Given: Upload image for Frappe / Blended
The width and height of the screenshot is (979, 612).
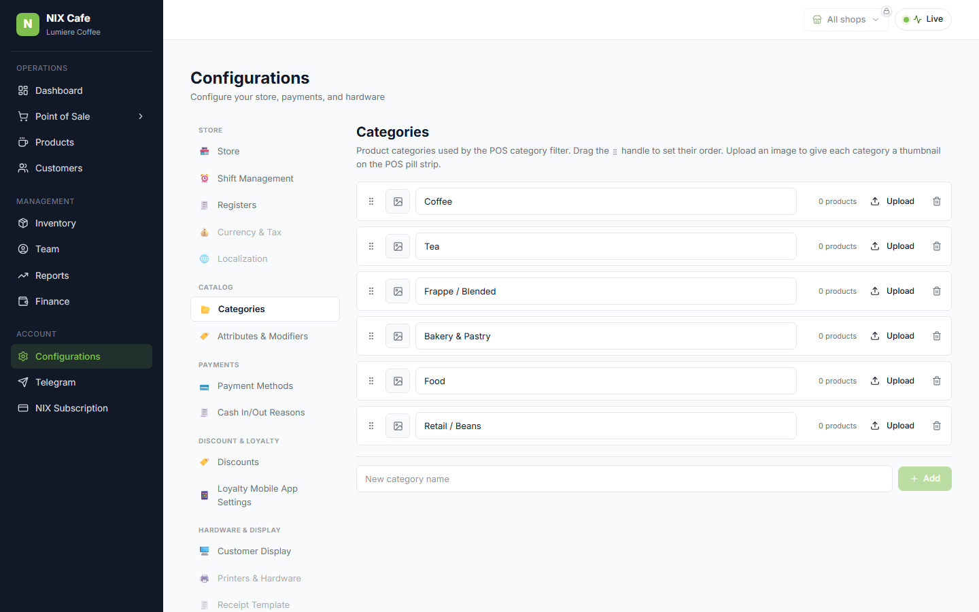Looking at the screenshot, I should 893,291.
